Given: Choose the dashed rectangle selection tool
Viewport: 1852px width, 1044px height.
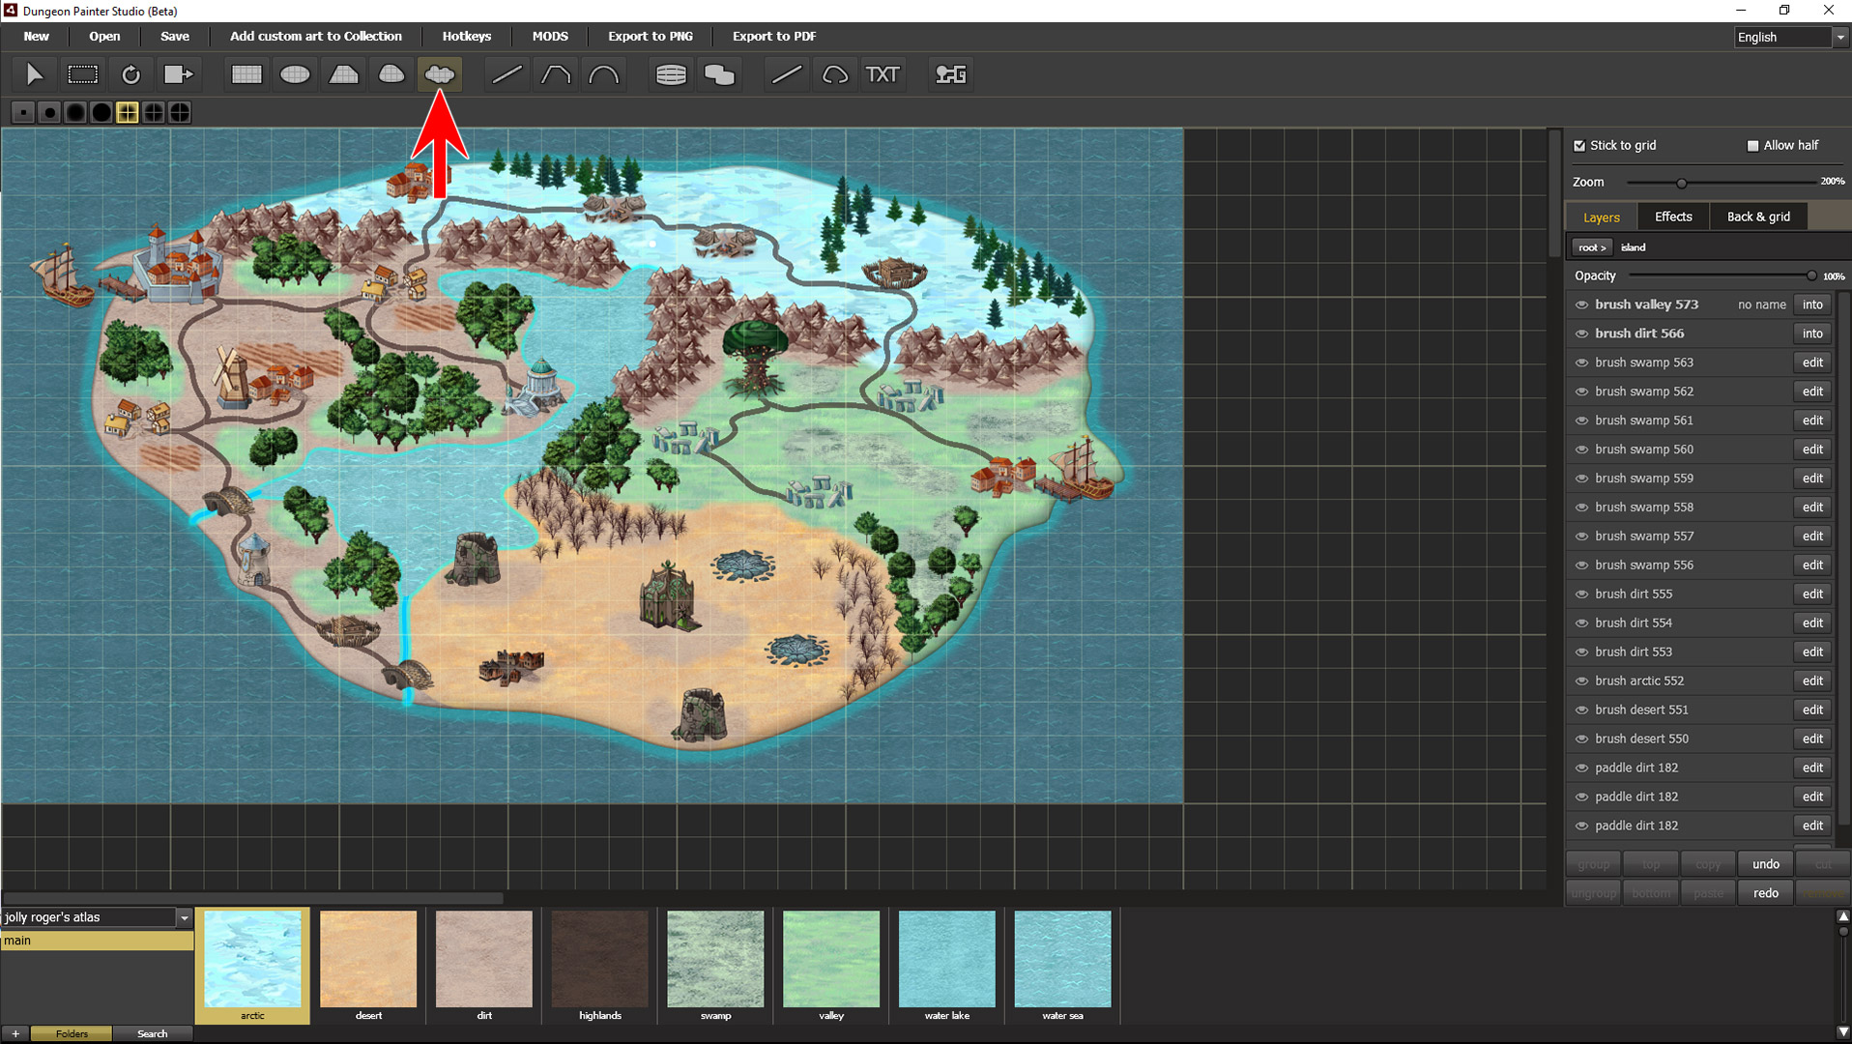Looking at the screenshot, I should (82, 74).
